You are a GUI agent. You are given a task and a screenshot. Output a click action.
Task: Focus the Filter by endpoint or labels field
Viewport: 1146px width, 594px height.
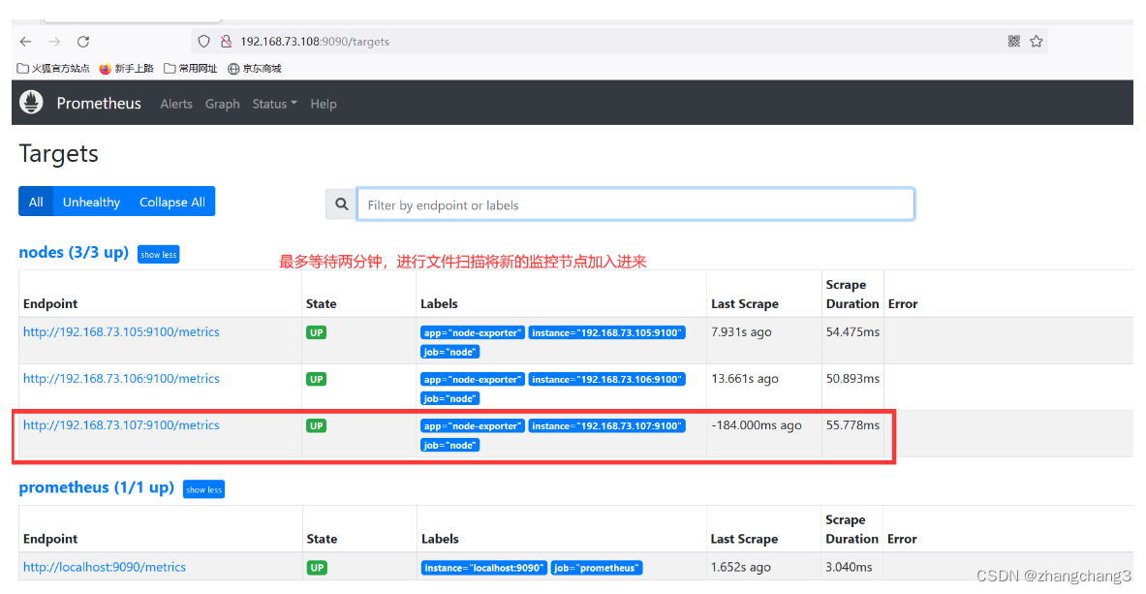pos(635,204)
